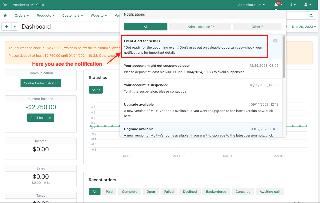Click the home icon in navigation bar
Image resolution: width=320 pixels, height=203 pixels.
pos(5,16)
